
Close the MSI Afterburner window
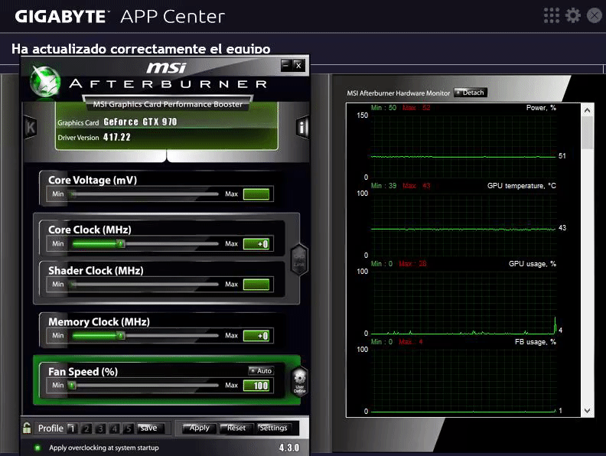coord(298,65)
